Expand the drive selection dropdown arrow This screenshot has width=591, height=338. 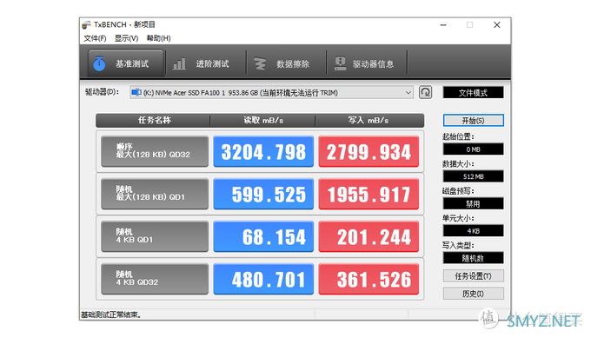coord(408,93)
